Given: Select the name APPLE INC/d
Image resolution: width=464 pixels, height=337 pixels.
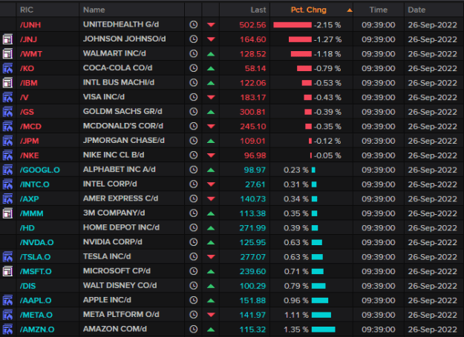Looking at the screenshot, I should (x=107, y=300).
